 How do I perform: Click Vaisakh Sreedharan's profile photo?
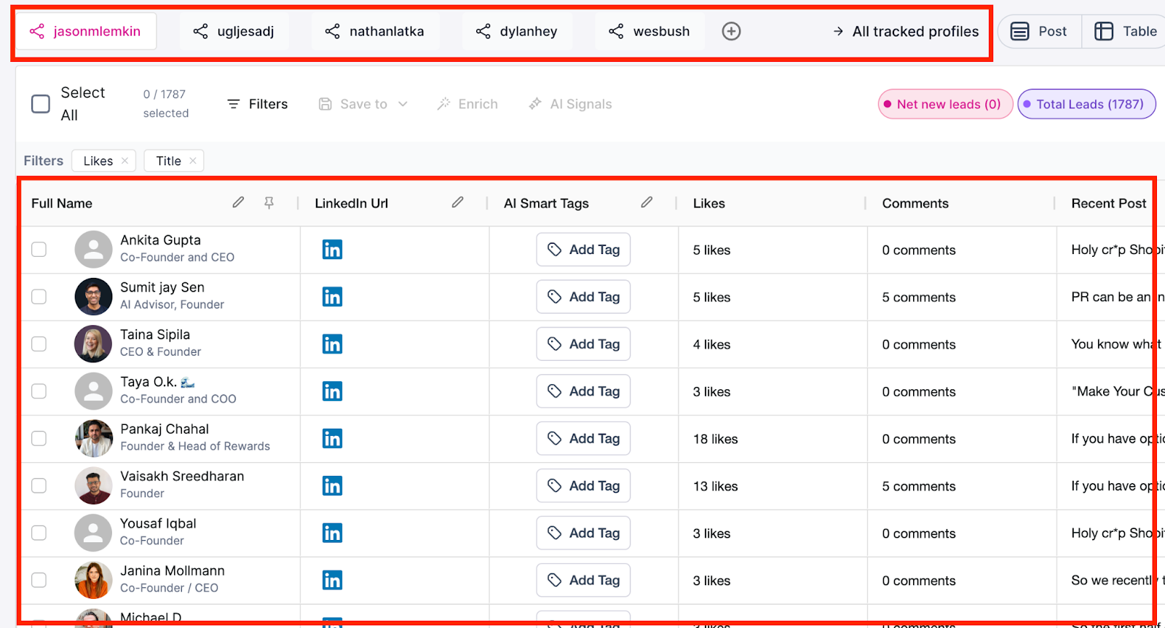coord(93,485)
